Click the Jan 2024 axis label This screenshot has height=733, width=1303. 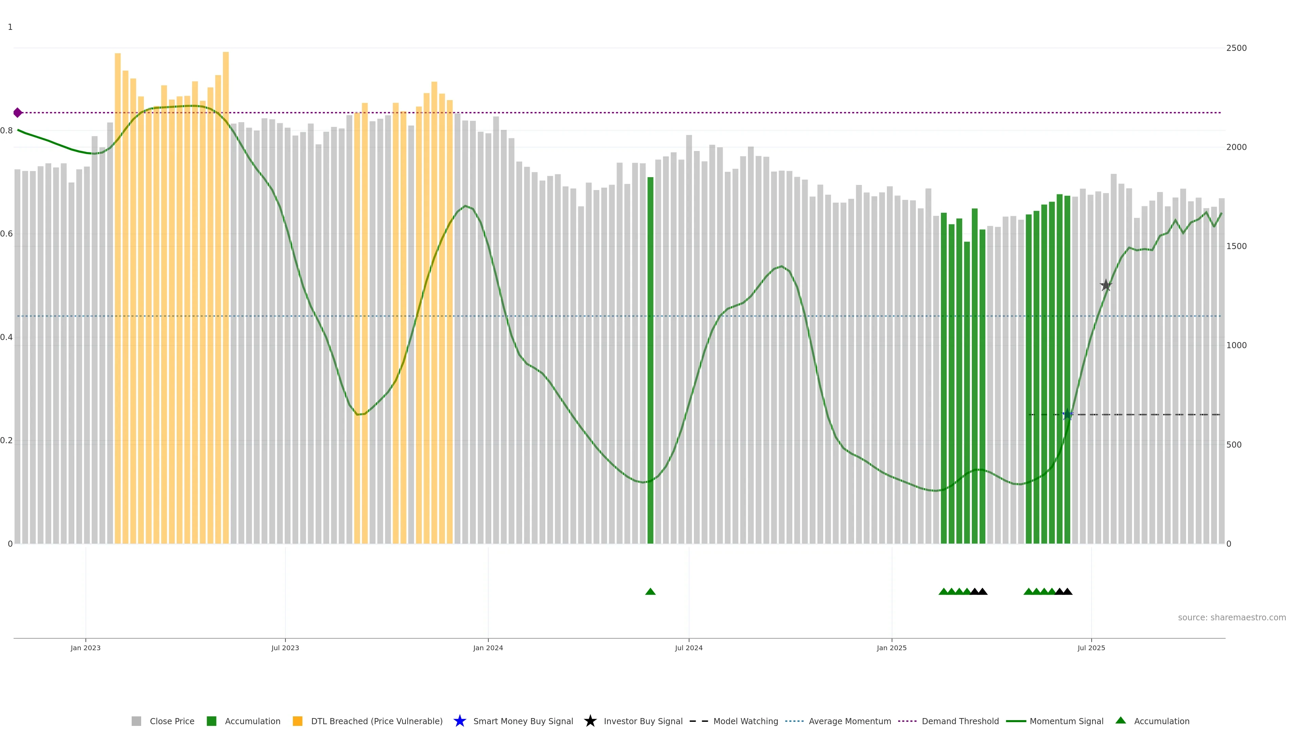point(488,648)
